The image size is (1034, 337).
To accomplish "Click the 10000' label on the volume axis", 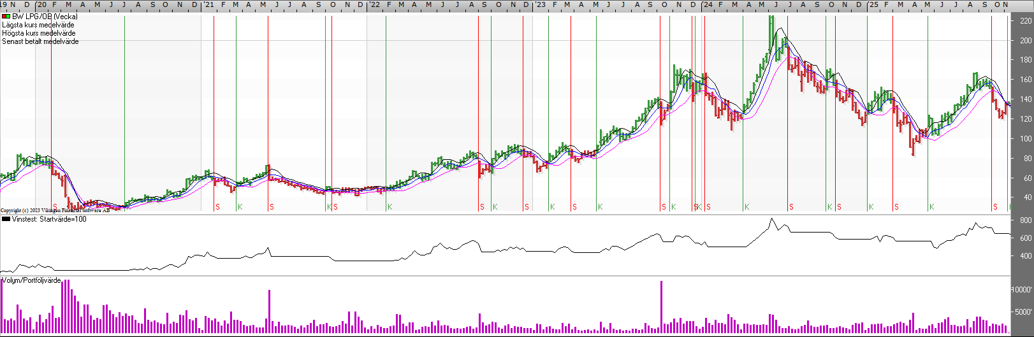I will click(1023, 290).
